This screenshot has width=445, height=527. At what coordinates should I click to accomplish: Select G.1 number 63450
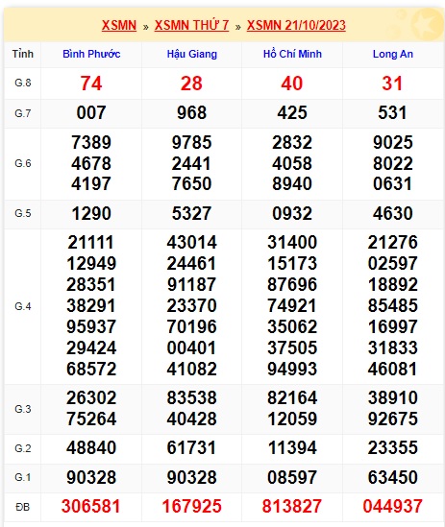point(393,478)
